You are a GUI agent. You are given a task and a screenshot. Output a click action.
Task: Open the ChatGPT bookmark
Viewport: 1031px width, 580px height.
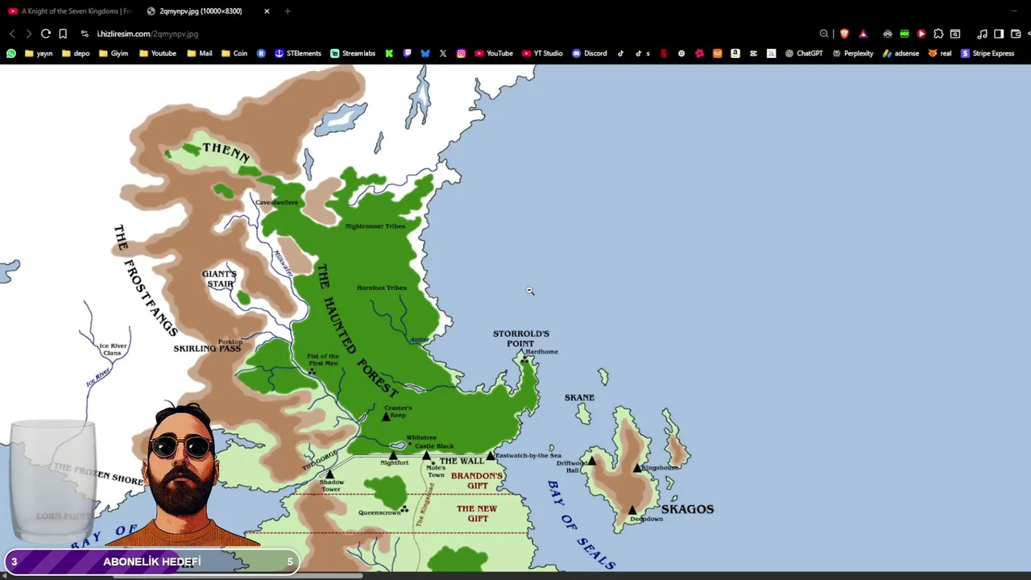[803, 53]
